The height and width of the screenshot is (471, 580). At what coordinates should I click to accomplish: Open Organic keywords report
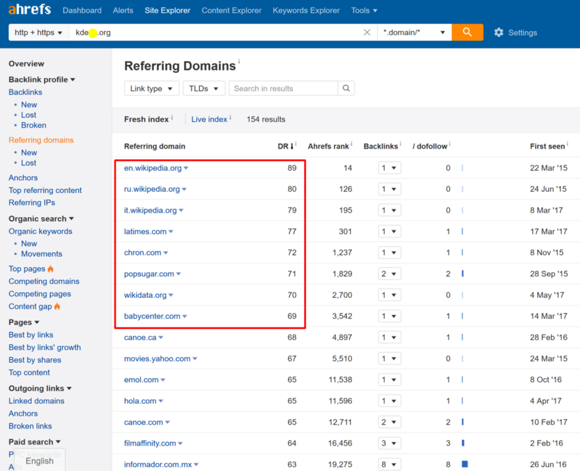[x=41, y=231]
